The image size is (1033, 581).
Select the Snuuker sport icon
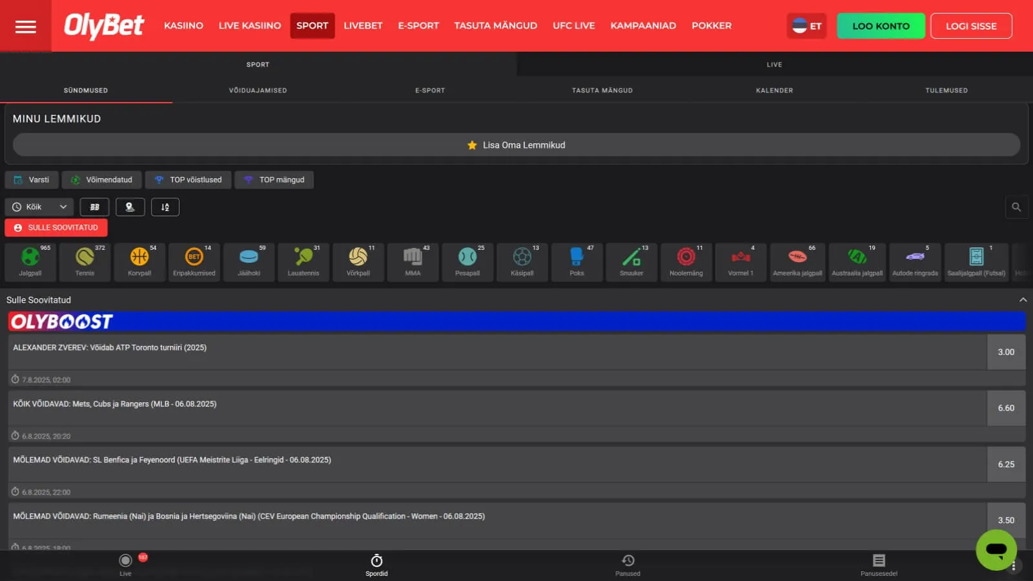click(x=631, y=261)
